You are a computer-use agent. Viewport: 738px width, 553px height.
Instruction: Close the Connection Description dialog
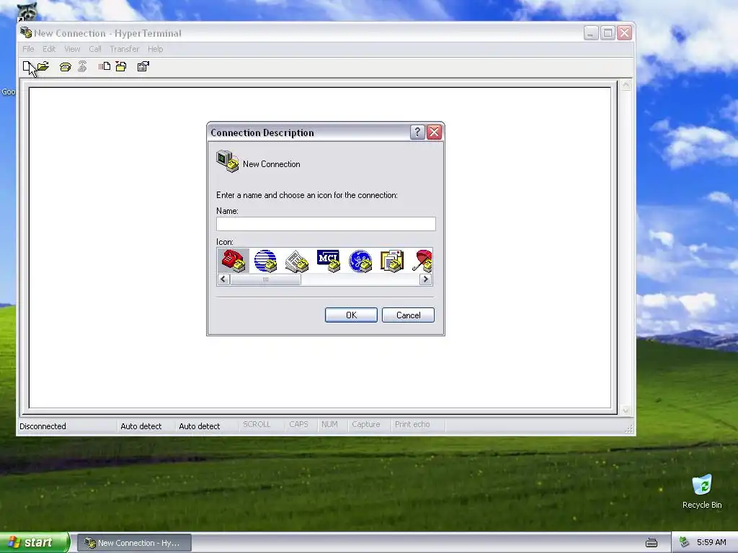click(434, 132)
